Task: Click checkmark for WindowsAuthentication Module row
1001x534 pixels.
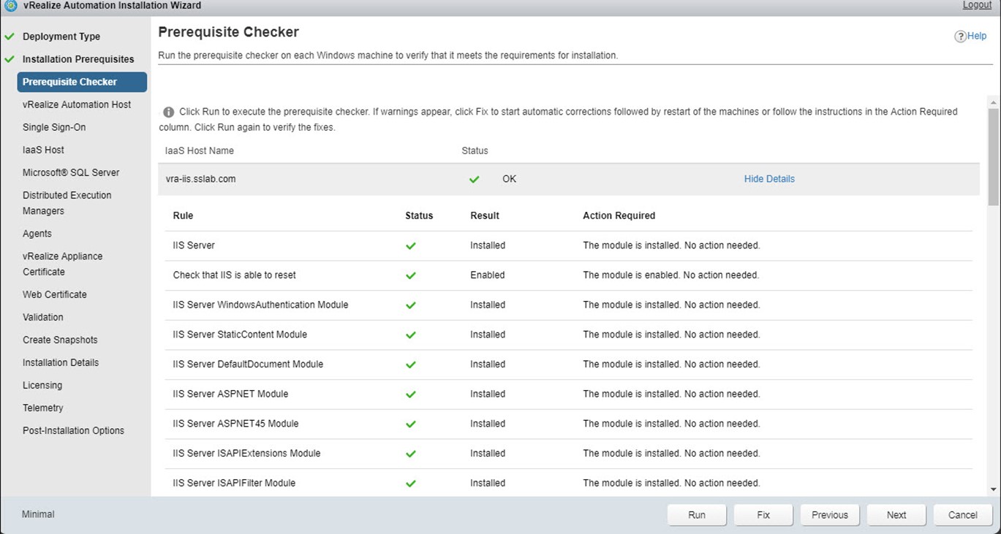Action: pyautogui.click(x=411, y=305)
